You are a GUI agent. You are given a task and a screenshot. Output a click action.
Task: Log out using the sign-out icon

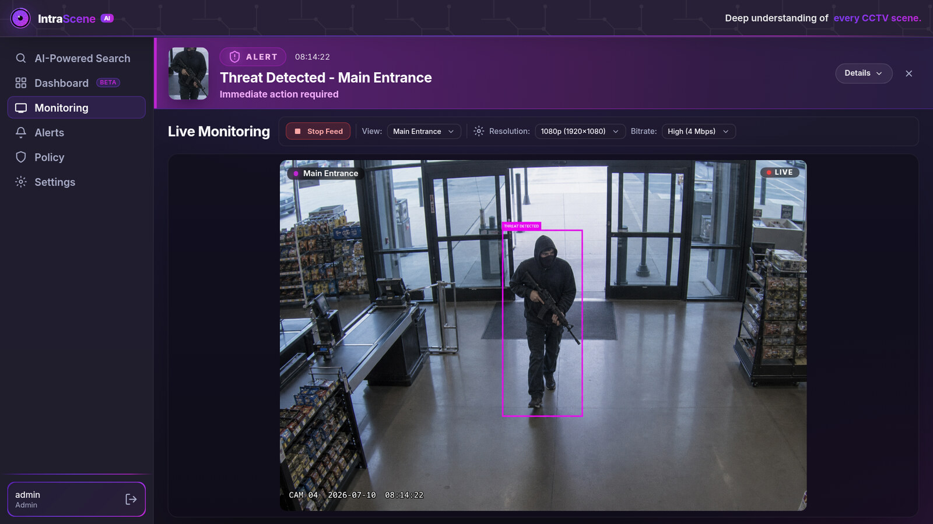click(131, 499)
